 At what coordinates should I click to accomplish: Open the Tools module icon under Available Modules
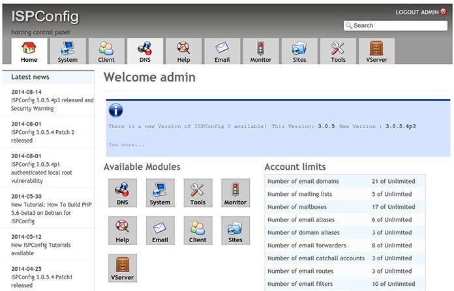[x=198, y=193]
